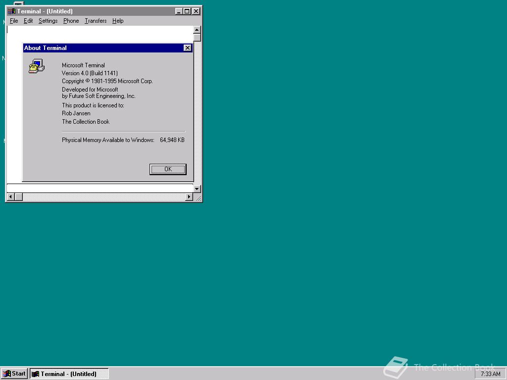Click the horizontal scrollbar thumb
Screen dimensions: 507x380
(19, 196)
